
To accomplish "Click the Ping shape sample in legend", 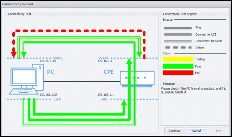I will tap(178, 28).
